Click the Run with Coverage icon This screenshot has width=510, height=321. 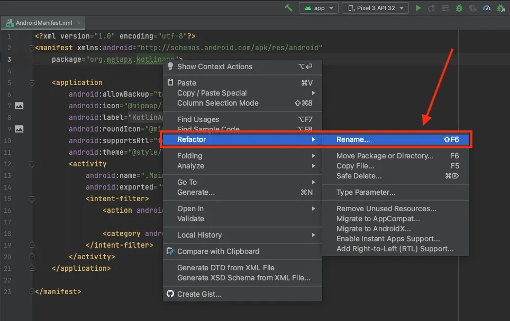pyautogui.click(x=472, y=8)
